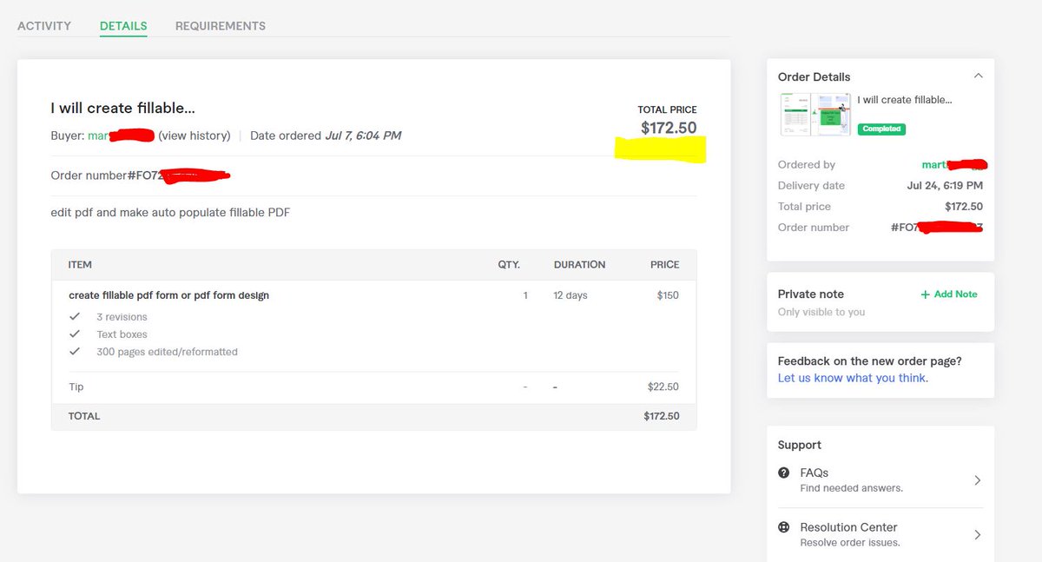The height and width of the screenshot is (562, 1042).
Task: Click the sidebar Total price $172.50 value
Action: [964, 207]
